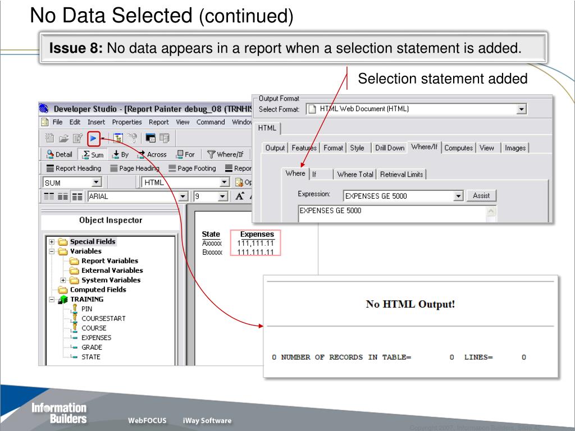Expand the Special Fields folder
The width and height of the screenshot is (575, 431).
point(52,242)
